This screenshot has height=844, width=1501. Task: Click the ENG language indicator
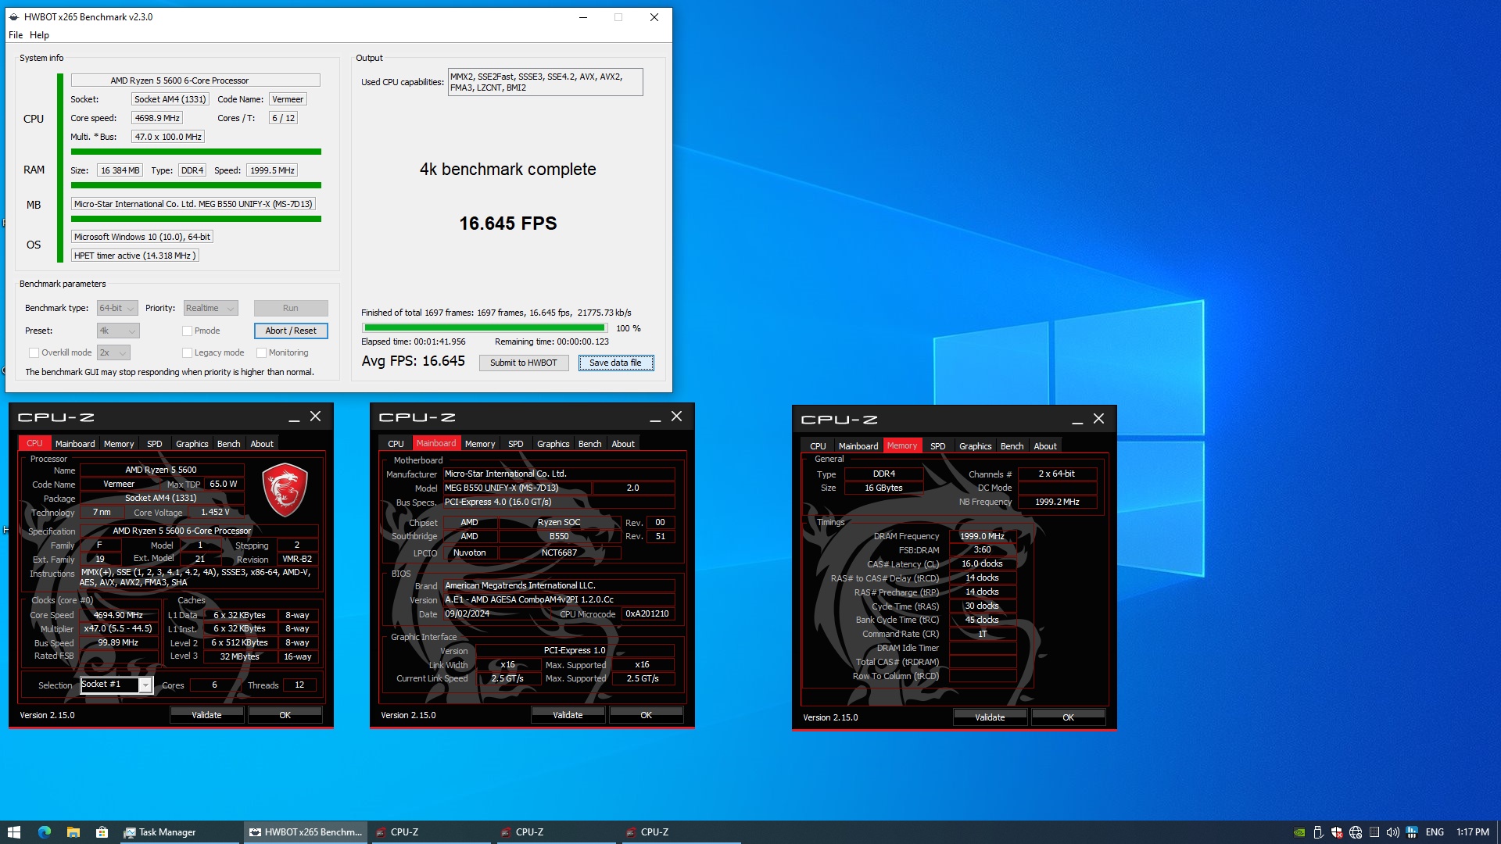click(x=1435, y=832)
